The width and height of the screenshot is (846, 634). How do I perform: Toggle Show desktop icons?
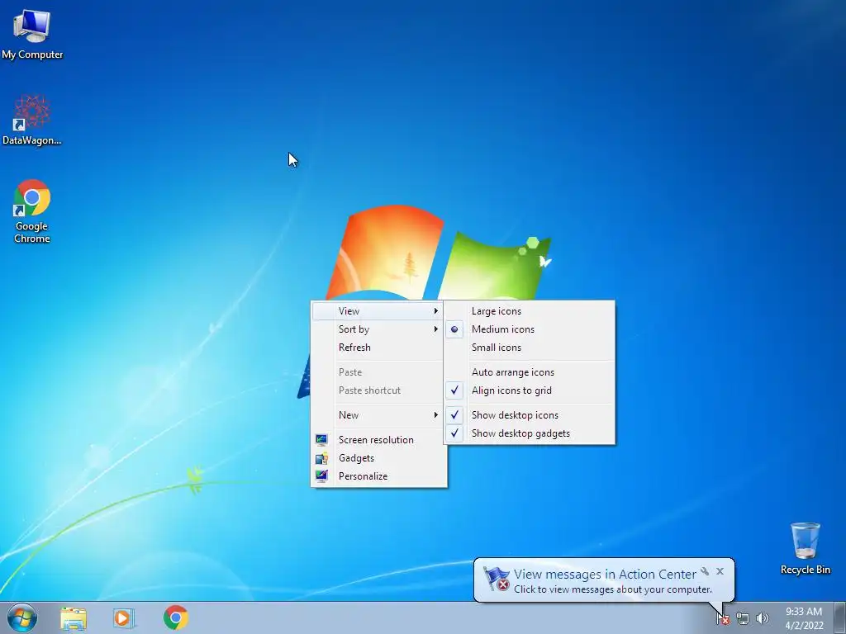(530, 415)
